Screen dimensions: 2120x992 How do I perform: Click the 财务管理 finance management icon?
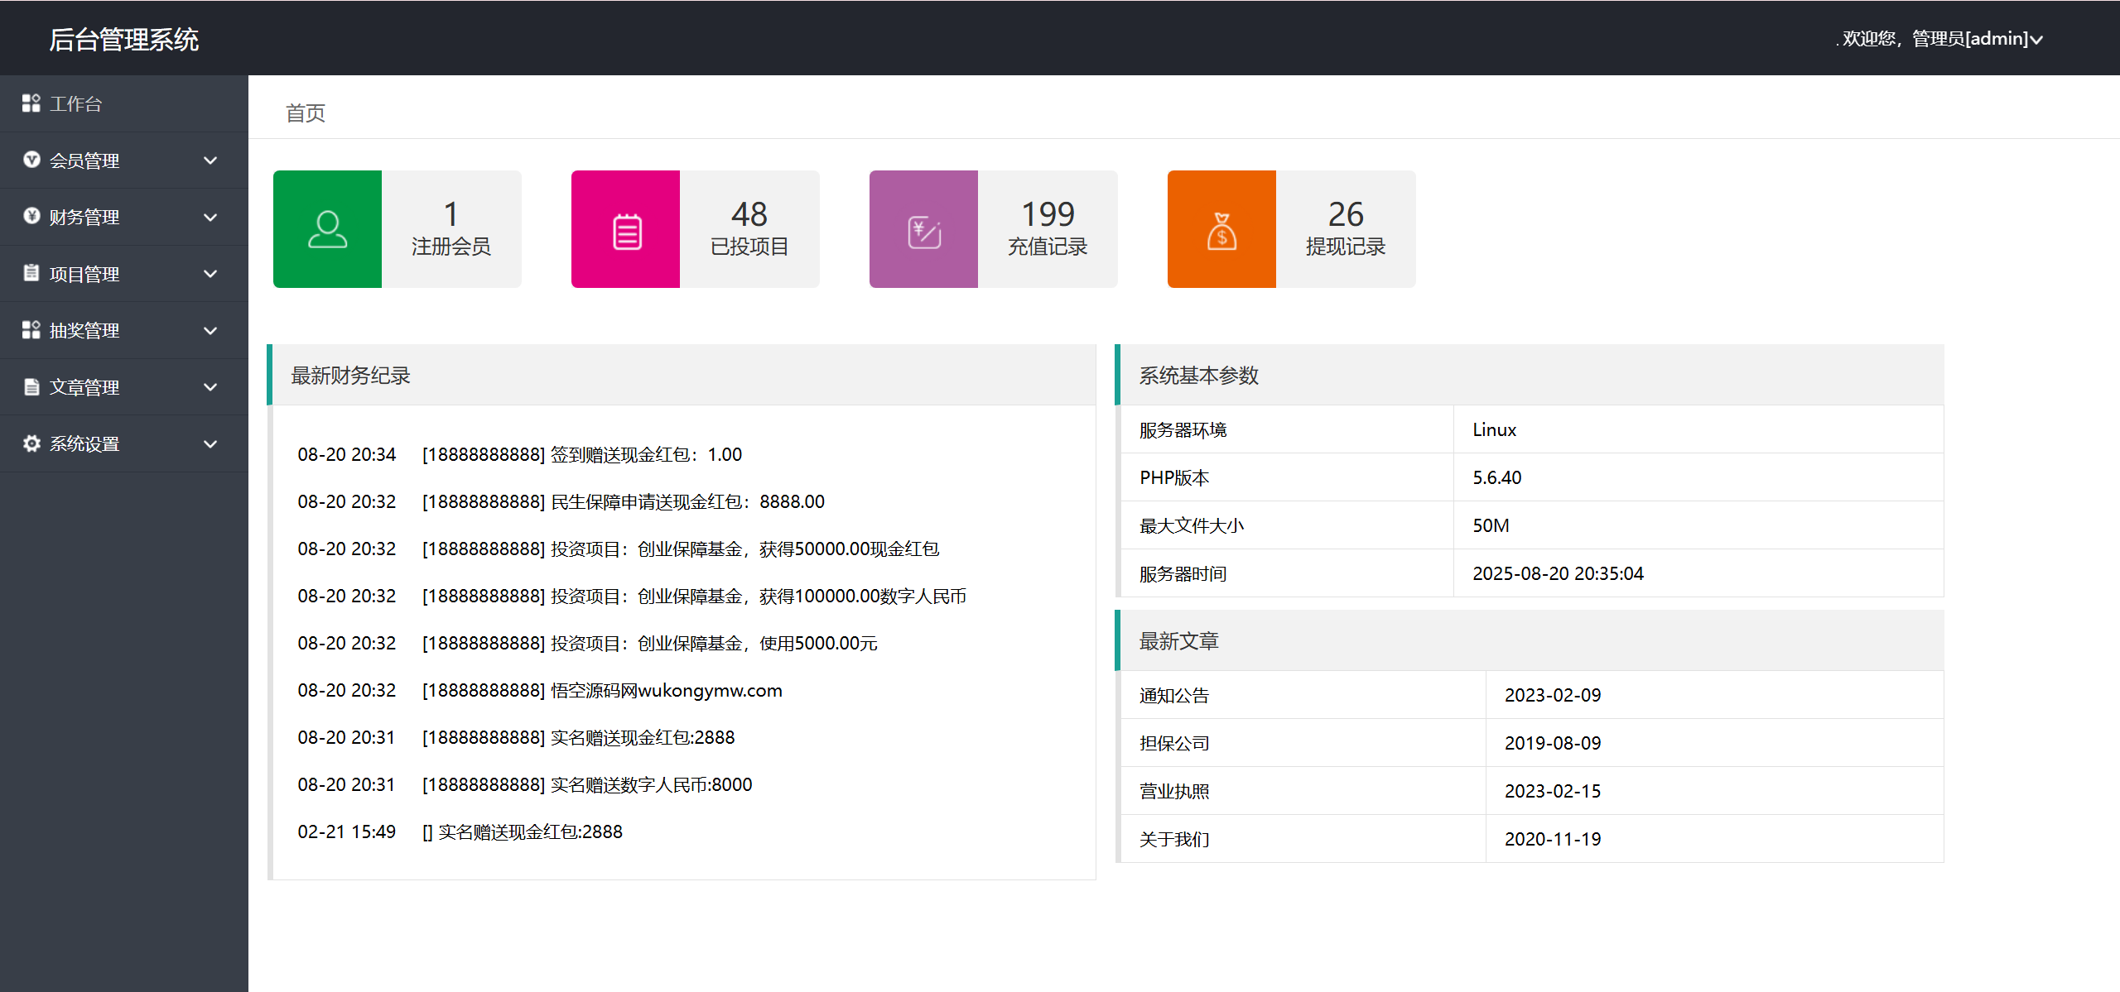pyautogui.click(x=31, y=216)
